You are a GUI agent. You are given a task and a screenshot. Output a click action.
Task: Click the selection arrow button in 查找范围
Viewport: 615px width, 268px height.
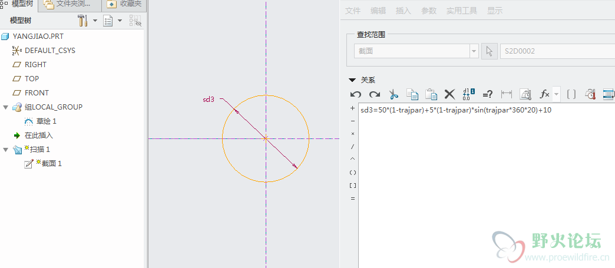point(490,51)
